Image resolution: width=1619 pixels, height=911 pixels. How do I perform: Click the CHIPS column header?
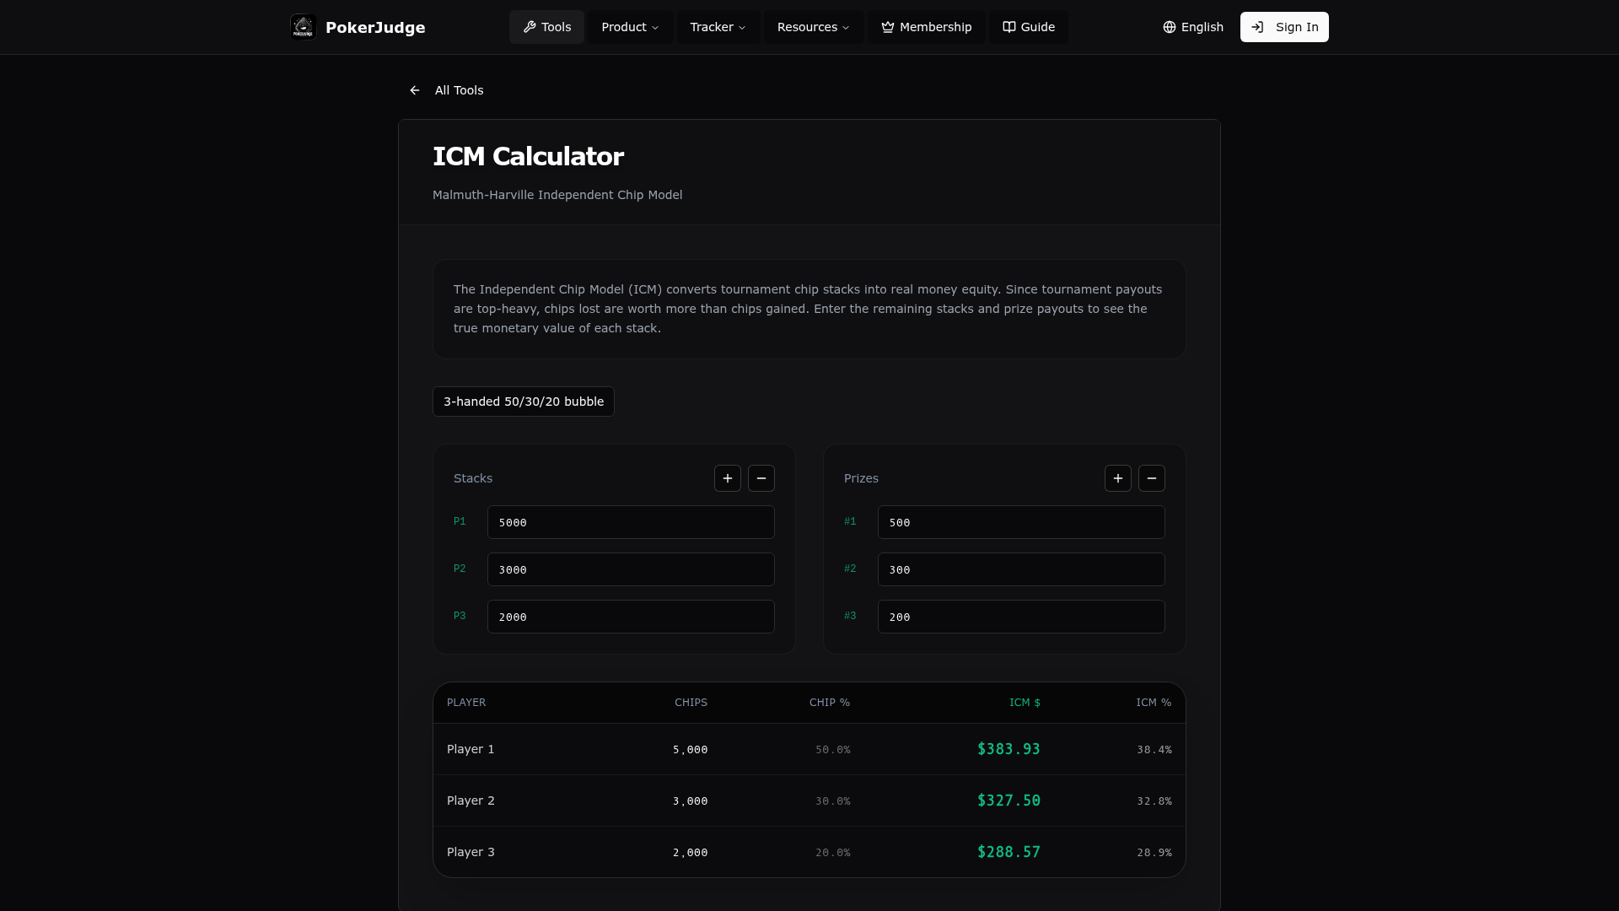[691, 703]
